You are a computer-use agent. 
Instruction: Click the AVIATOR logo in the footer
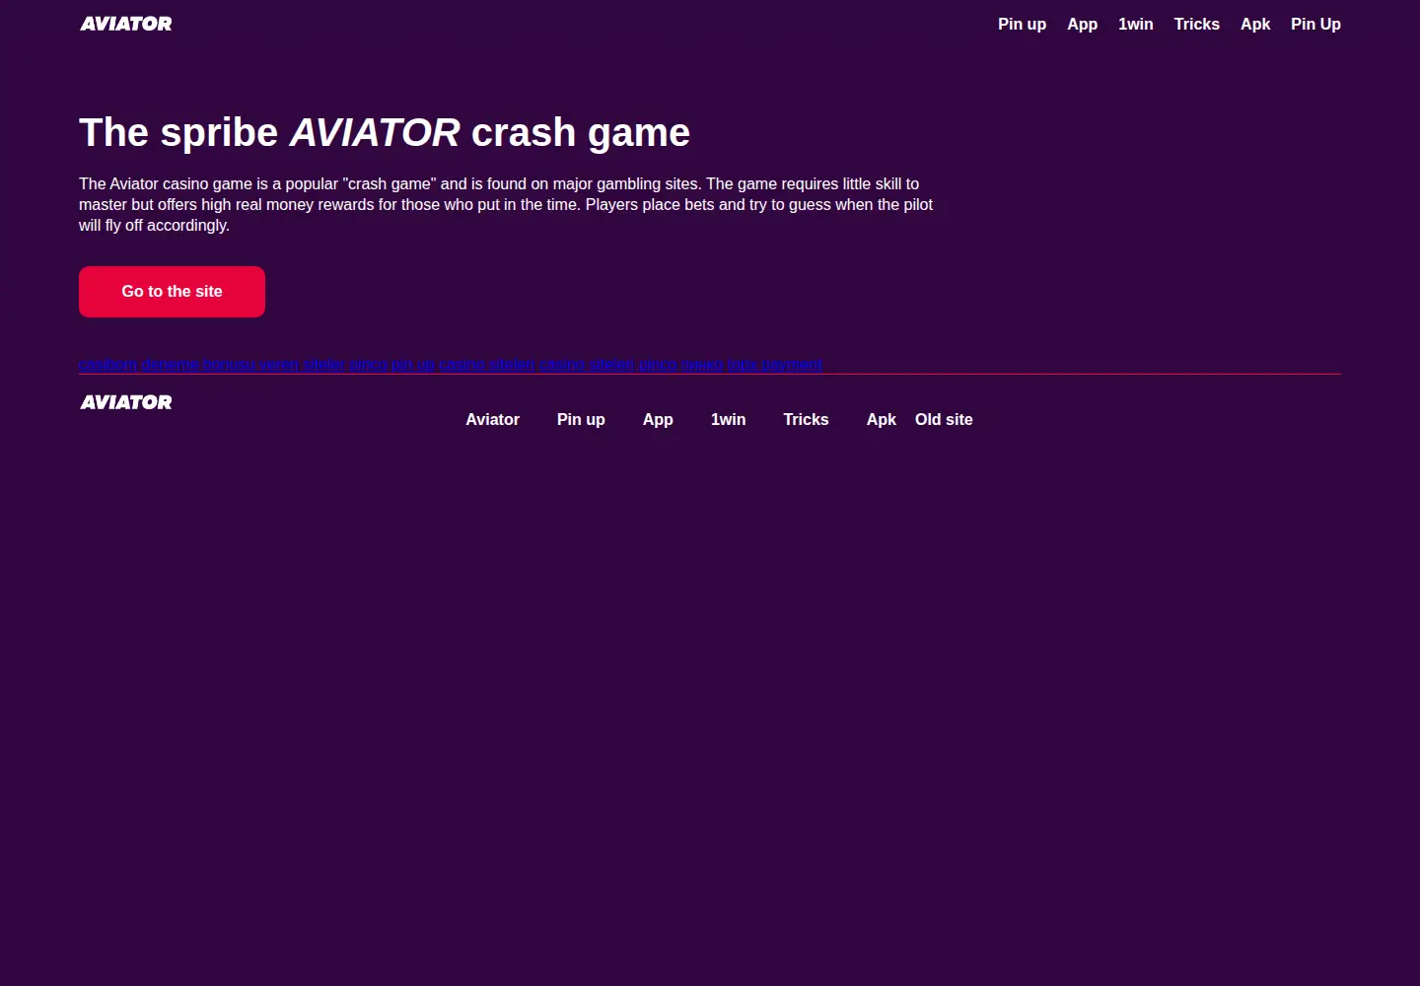[126, 402]
